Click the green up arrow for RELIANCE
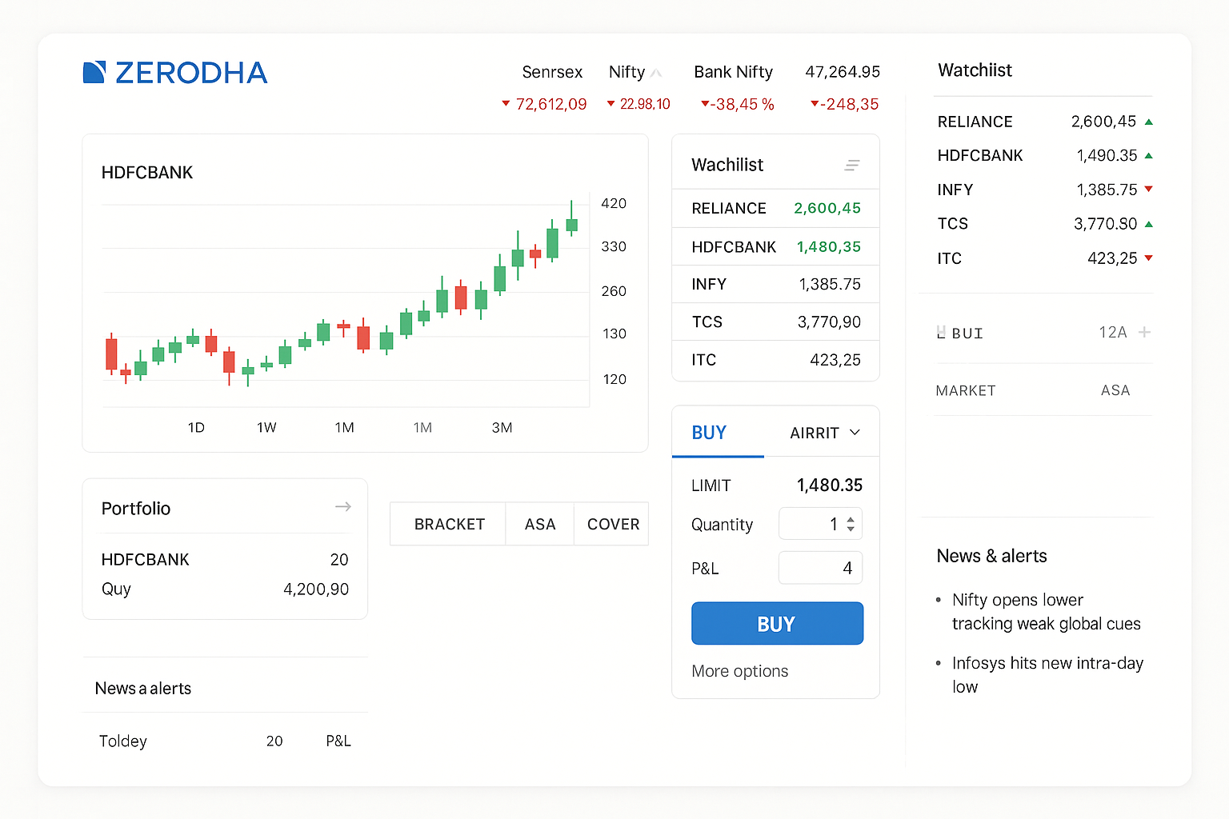 click(x=1149, y=122)
